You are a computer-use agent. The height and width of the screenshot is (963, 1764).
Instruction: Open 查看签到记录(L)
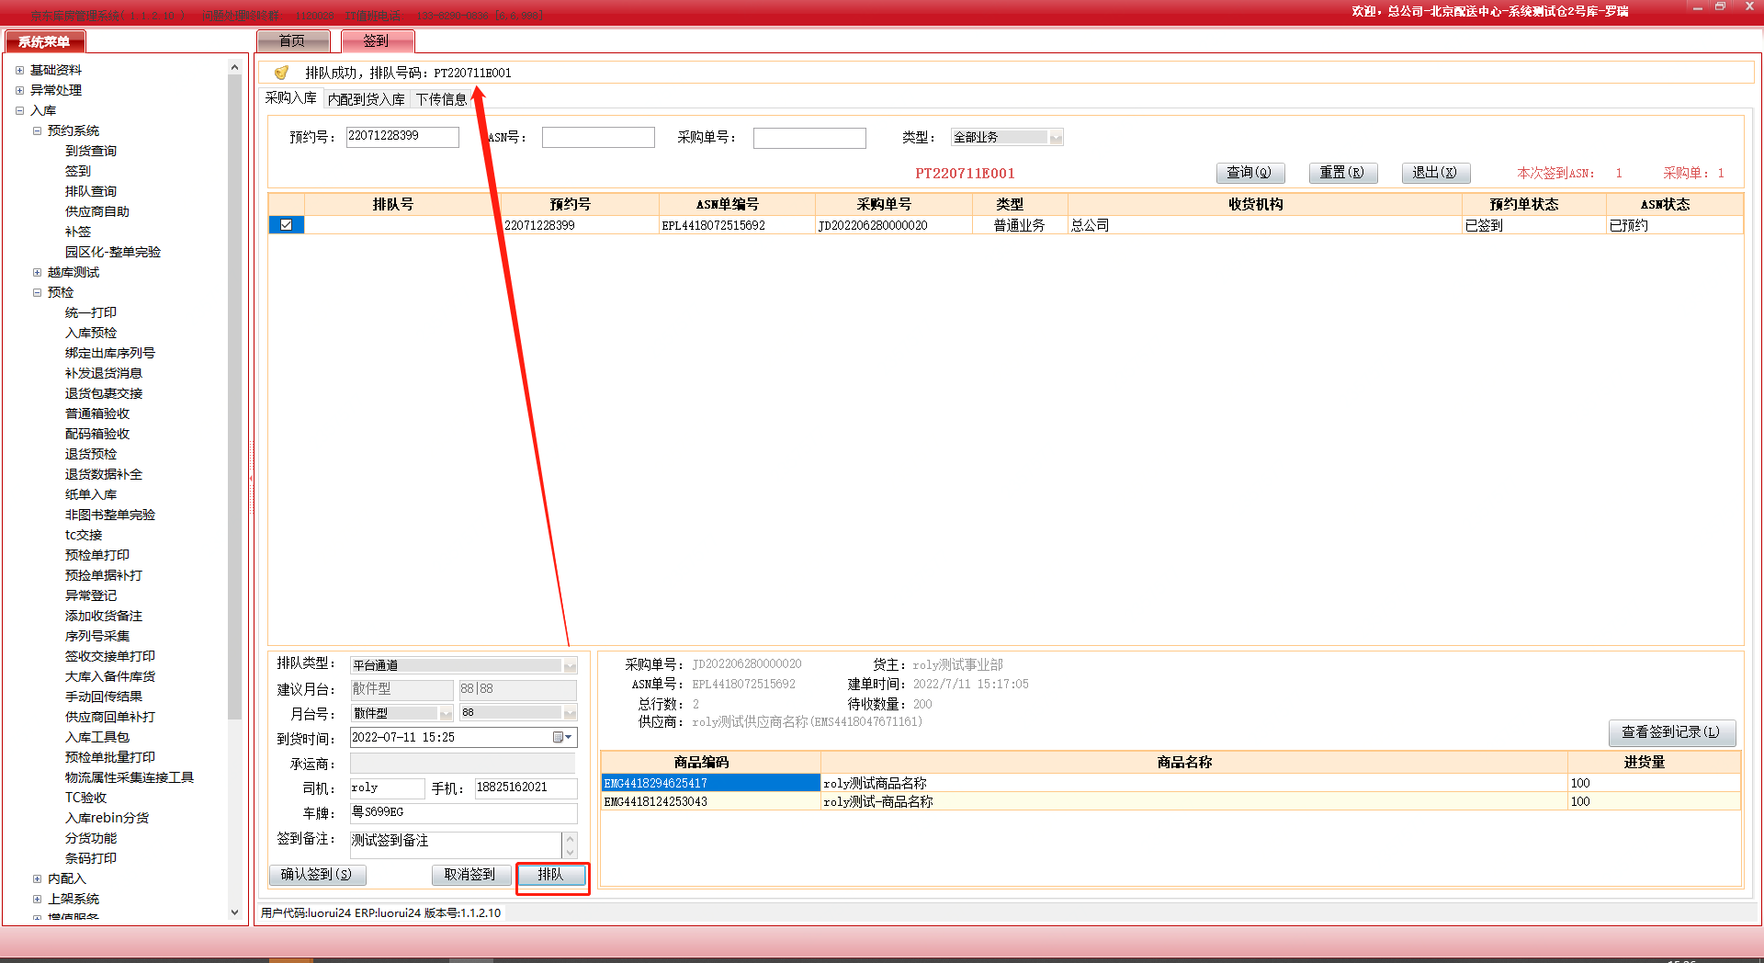(1671, 732)
